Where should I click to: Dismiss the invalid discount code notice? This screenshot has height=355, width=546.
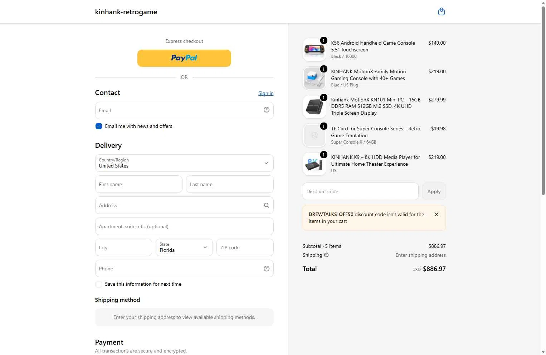click(437, 214)
